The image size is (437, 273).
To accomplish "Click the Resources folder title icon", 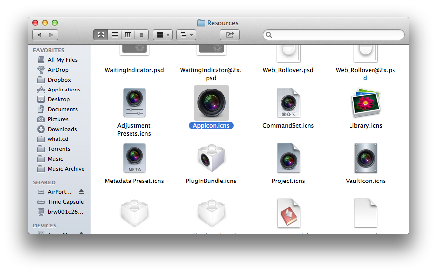I will pyautogui.click(x=201, y=23).
